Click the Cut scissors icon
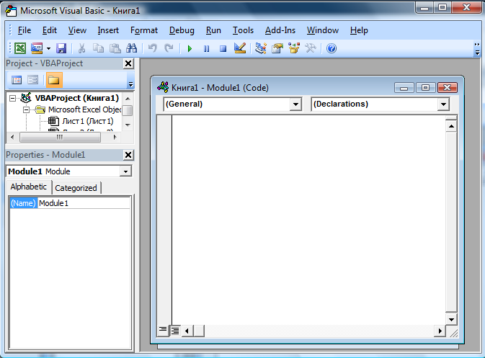Screen dimensions: 485x358 click(81, 48)
